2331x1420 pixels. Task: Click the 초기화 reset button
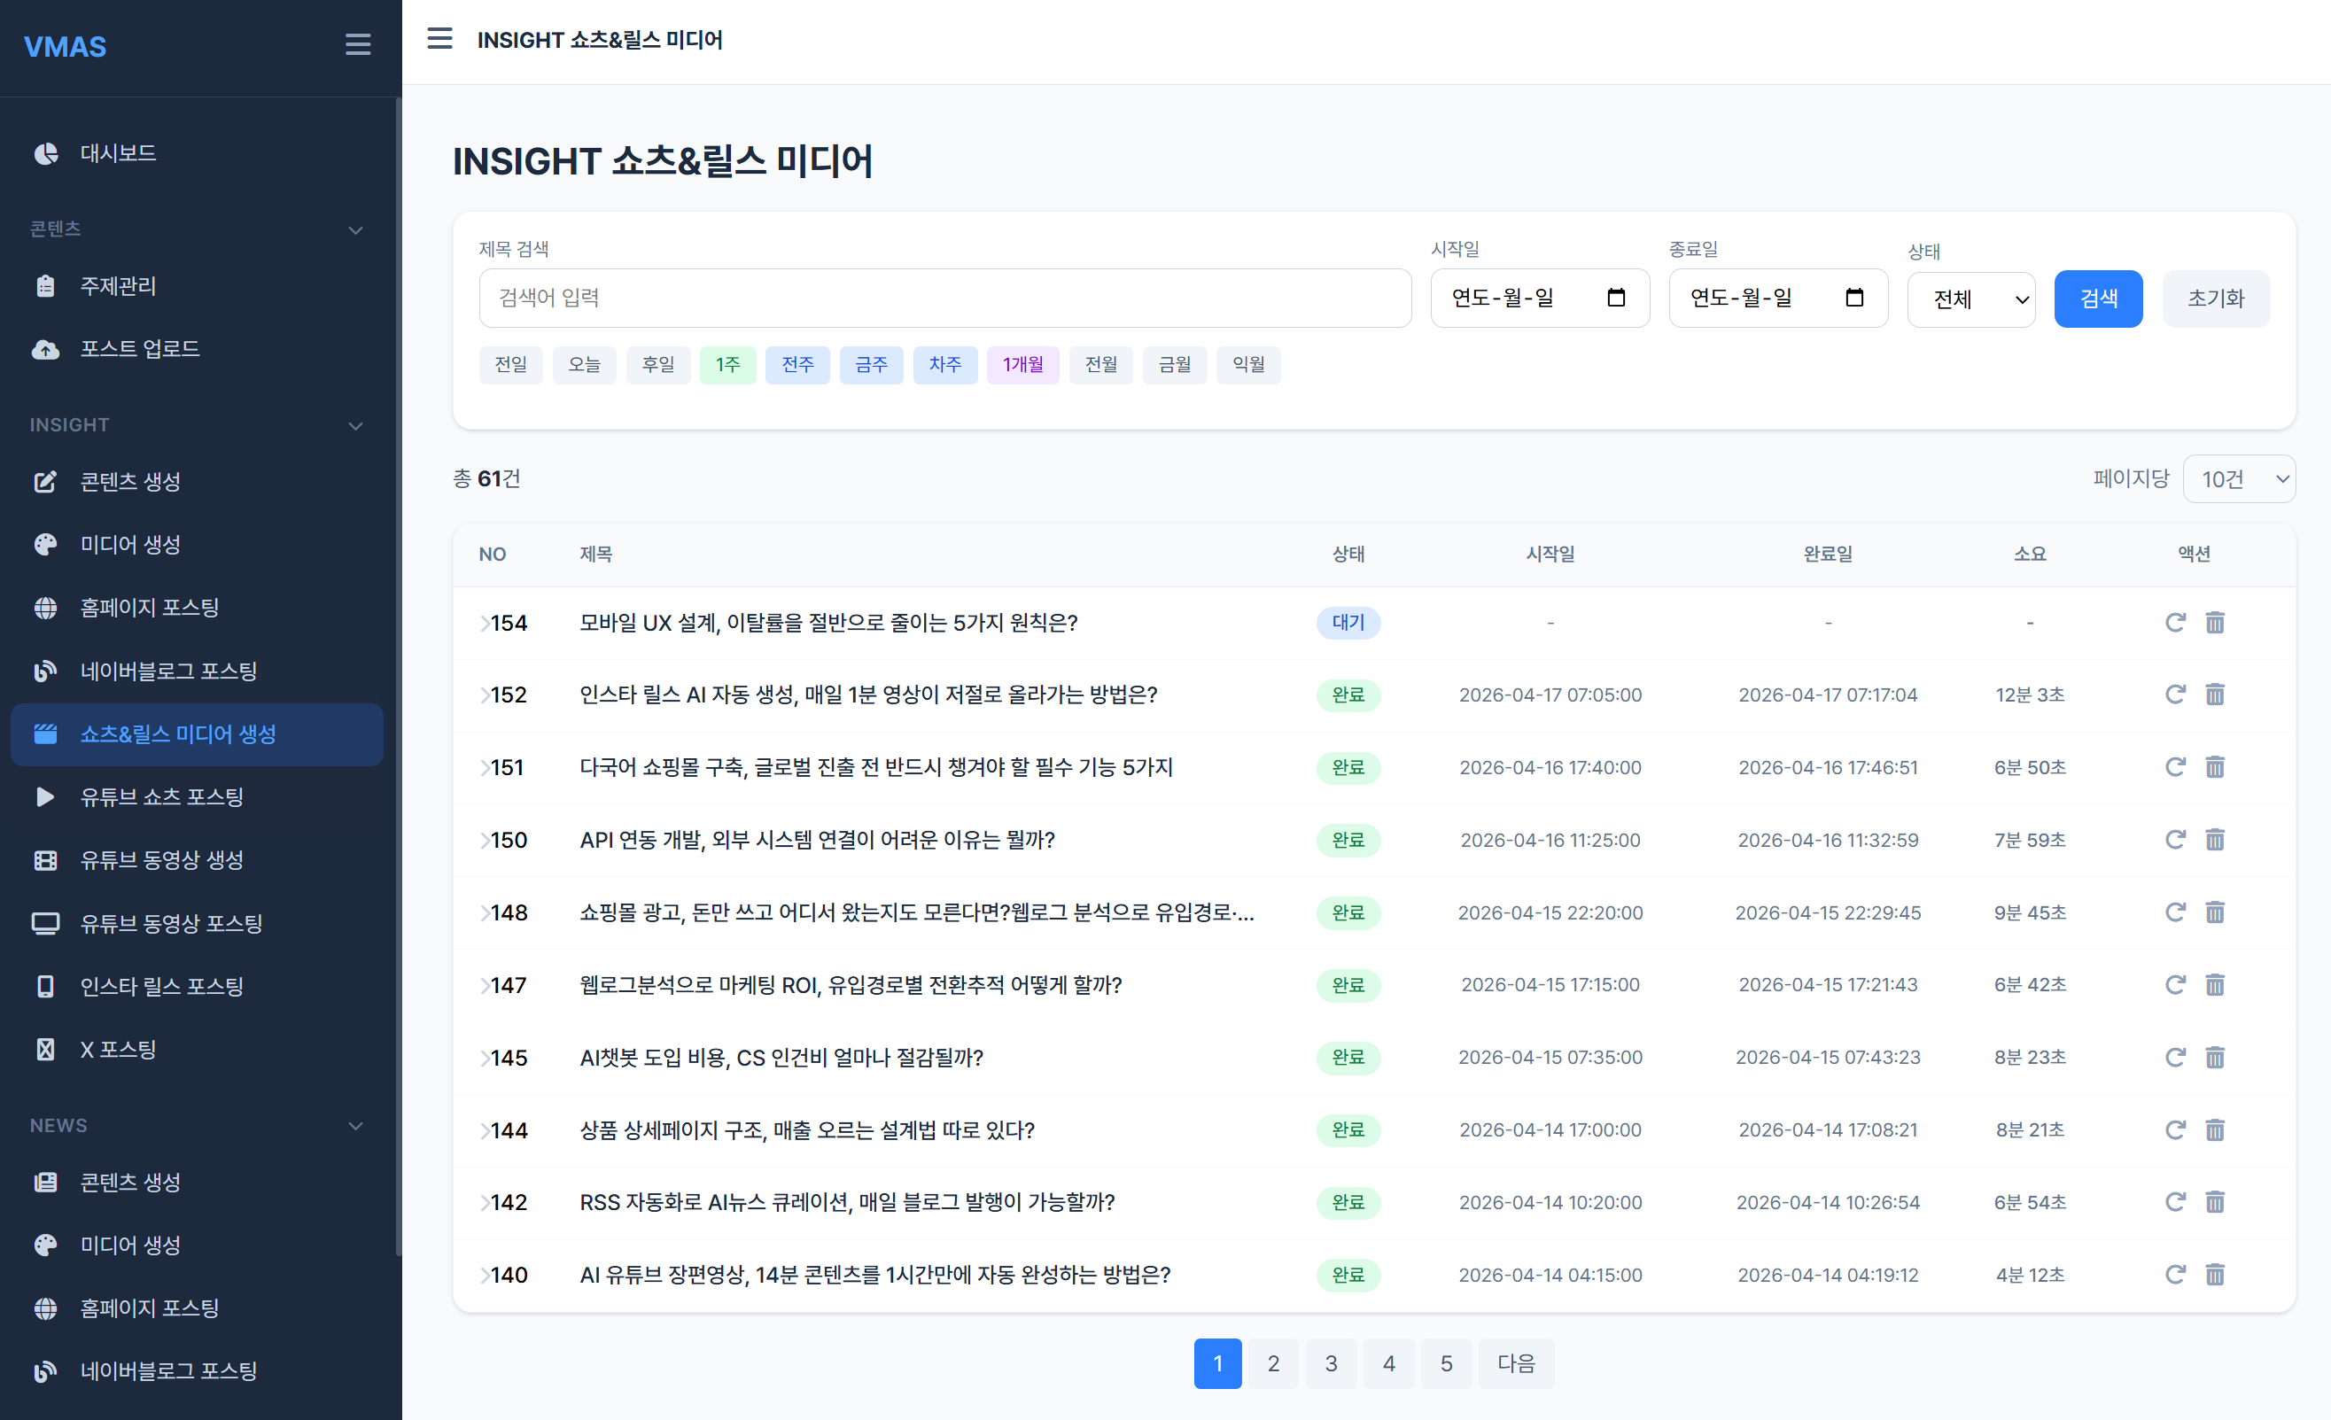coord(2215,299)
